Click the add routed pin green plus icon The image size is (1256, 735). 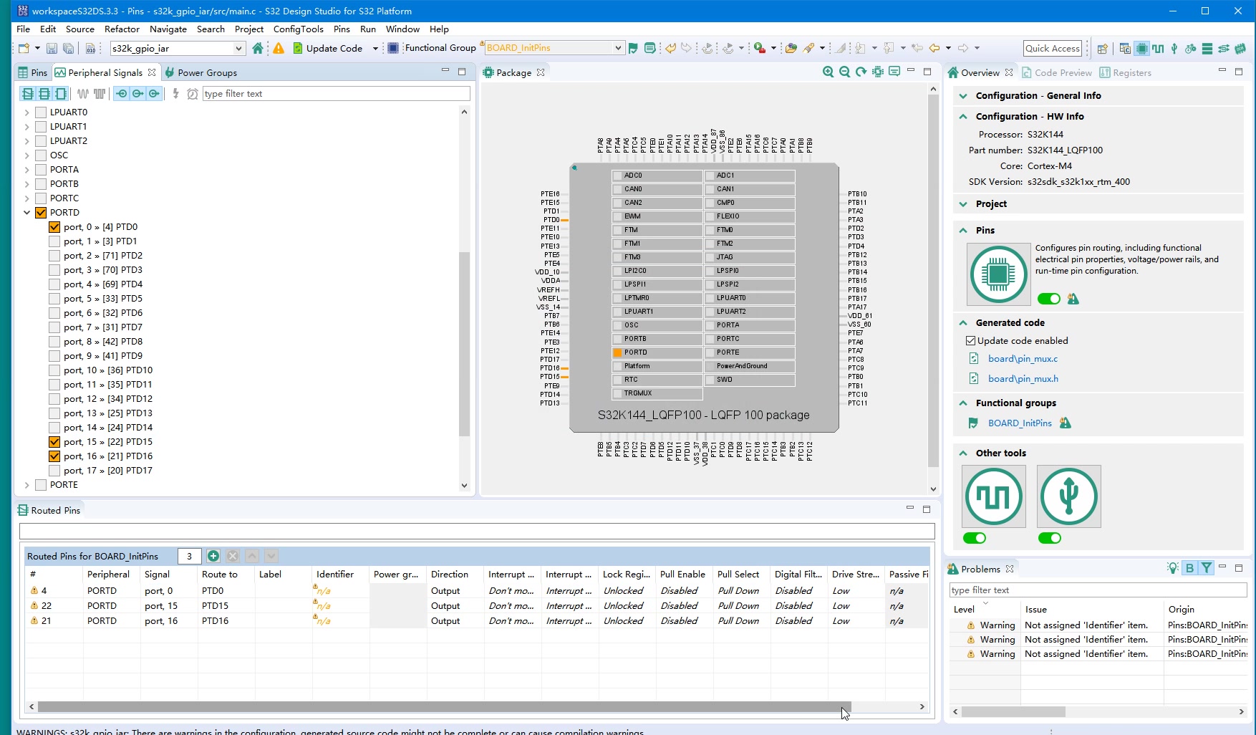(x=213, y=556)
